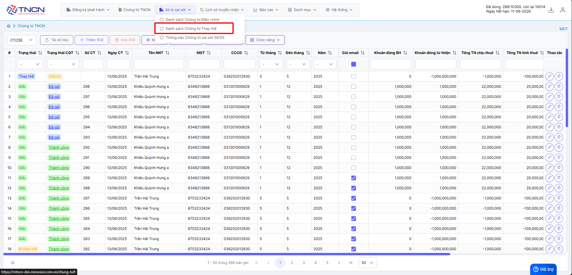Uncheck Gửi email for Số CT 289
The width and height of the screenshot is (572, 275).
[x=354, y=178]
